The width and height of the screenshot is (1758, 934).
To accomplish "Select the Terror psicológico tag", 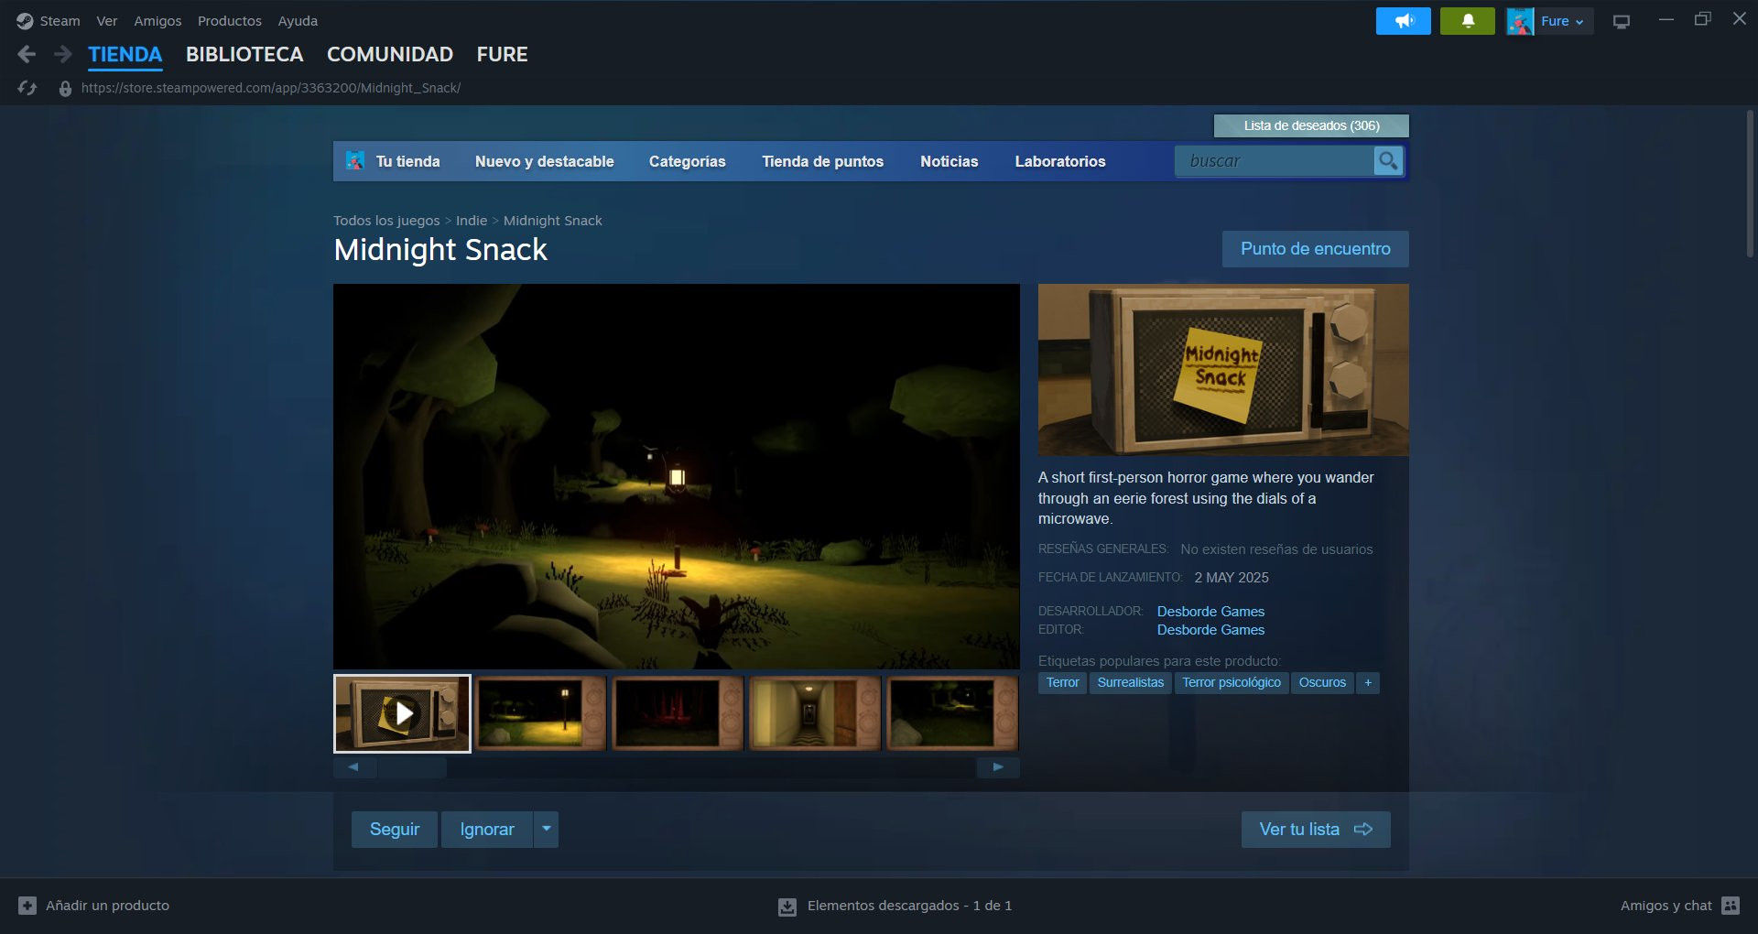I will pos(1232,683).
